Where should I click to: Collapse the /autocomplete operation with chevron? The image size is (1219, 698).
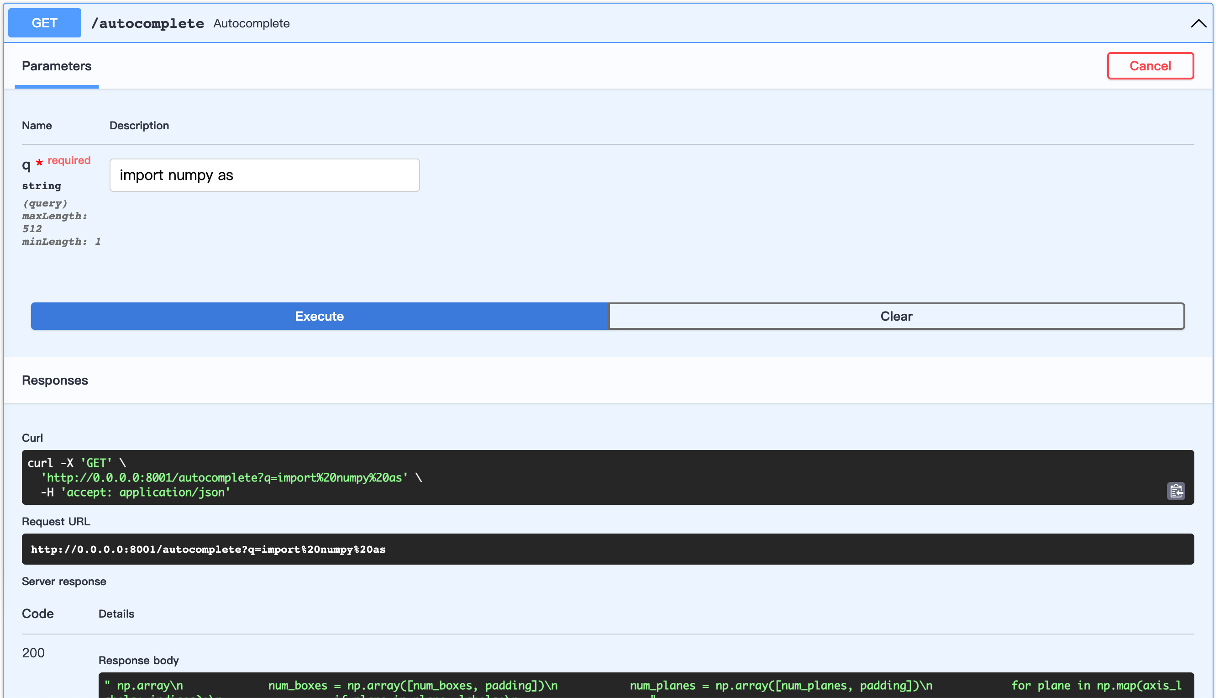click(x=1198, y=23)
